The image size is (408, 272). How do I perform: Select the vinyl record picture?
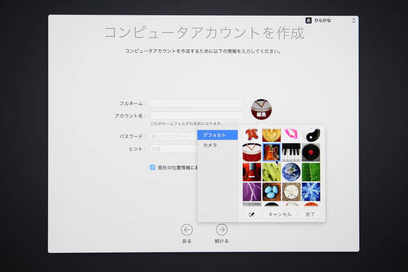311,152
